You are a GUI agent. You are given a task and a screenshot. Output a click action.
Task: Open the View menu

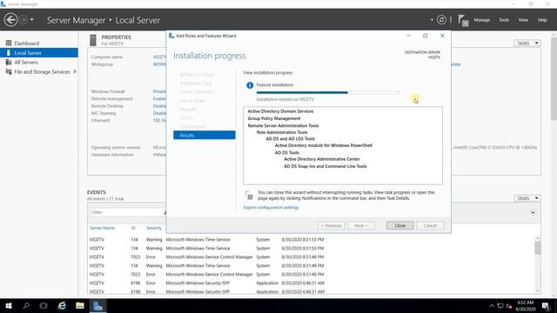point(523,20)
